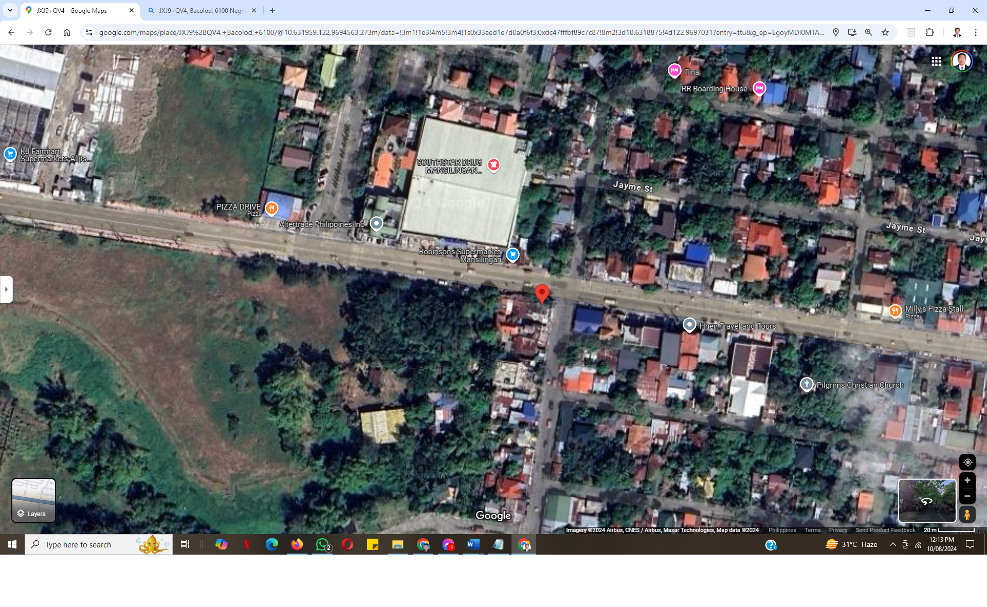Expand the collapsed side panel arrow
This screenshot has width=987, height=607.
(x=6, y=289)
